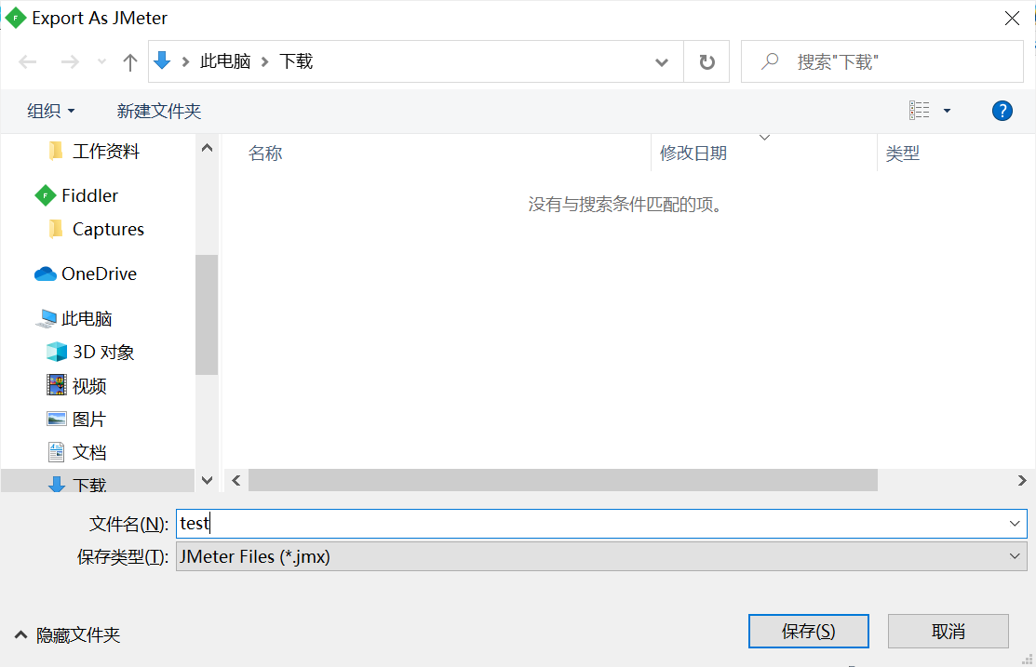Select OneDrive in the navigation pane
The height and width of the screenshot is (667, 1036).
point(99,273)
